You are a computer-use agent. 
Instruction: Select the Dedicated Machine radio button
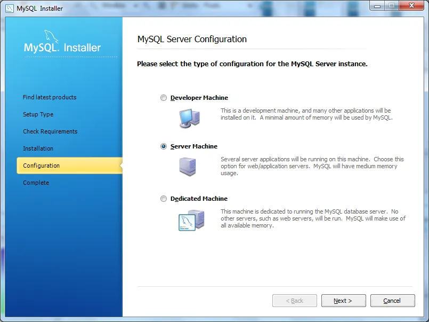pos(163,199)
